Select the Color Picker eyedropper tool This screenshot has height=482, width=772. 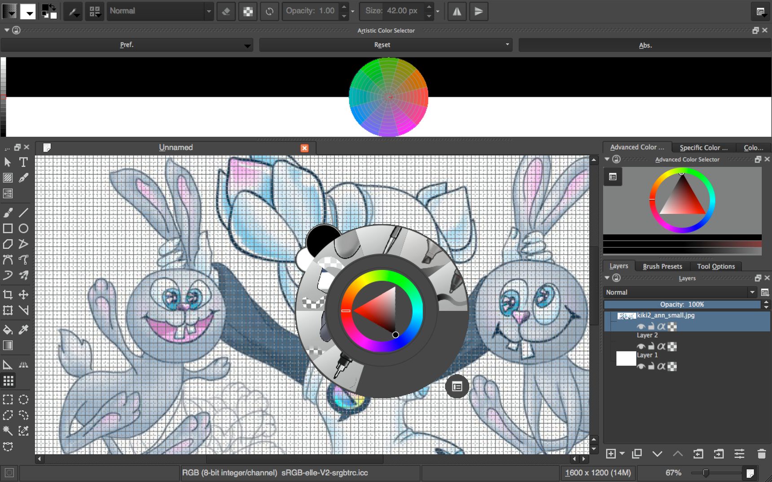[x=23, y=330]
